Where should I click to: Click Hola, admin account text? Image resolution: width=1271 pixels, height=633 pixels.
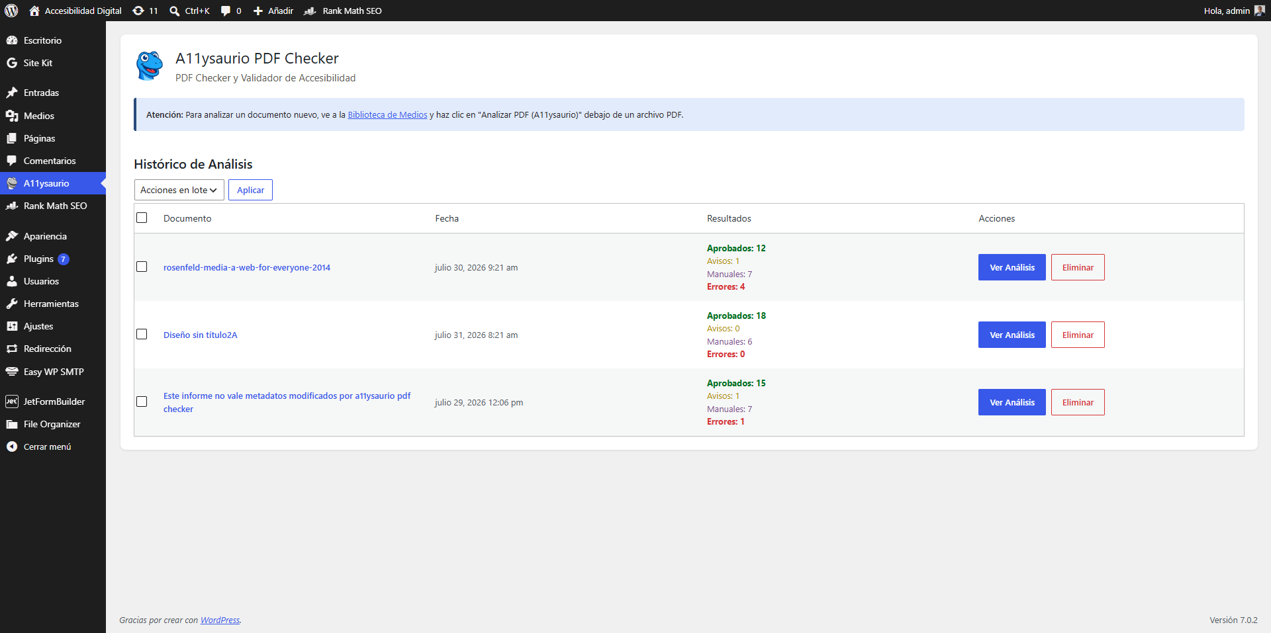1227,11
